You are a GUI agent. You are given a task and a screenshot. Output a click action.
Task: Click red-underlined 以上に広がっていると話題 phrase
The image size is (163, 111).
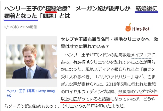[x=86, y=99]
